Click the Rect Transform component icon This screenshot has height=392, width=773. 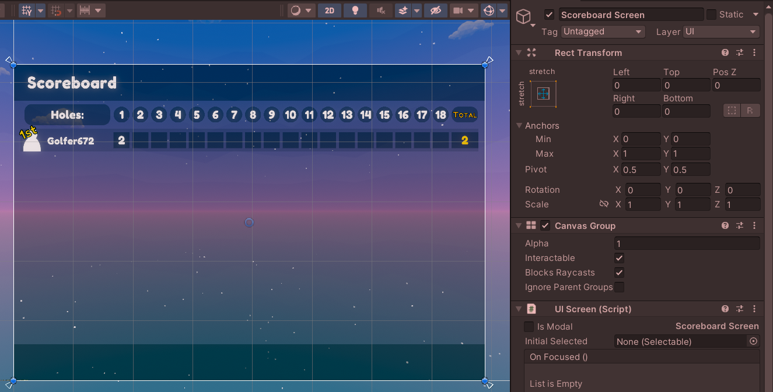click(x=531, y=52)
